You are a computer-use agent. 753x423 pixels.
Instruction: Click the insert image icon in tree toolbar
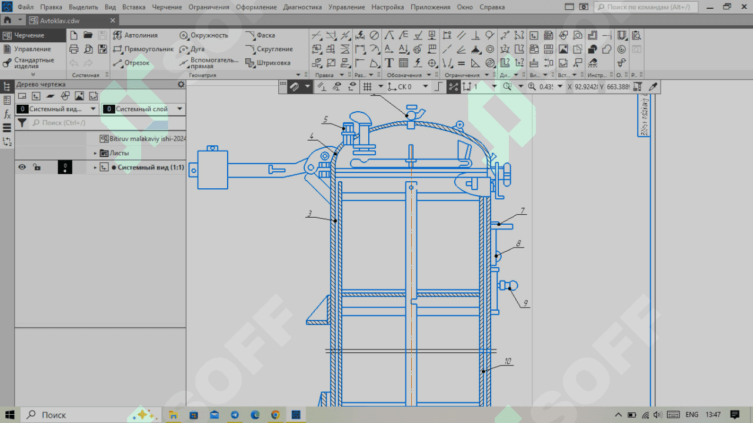pyautogui.click(x=79, y=96)
